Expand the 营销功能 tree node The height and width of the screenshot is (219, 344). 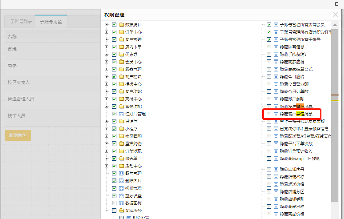[106, 106]
